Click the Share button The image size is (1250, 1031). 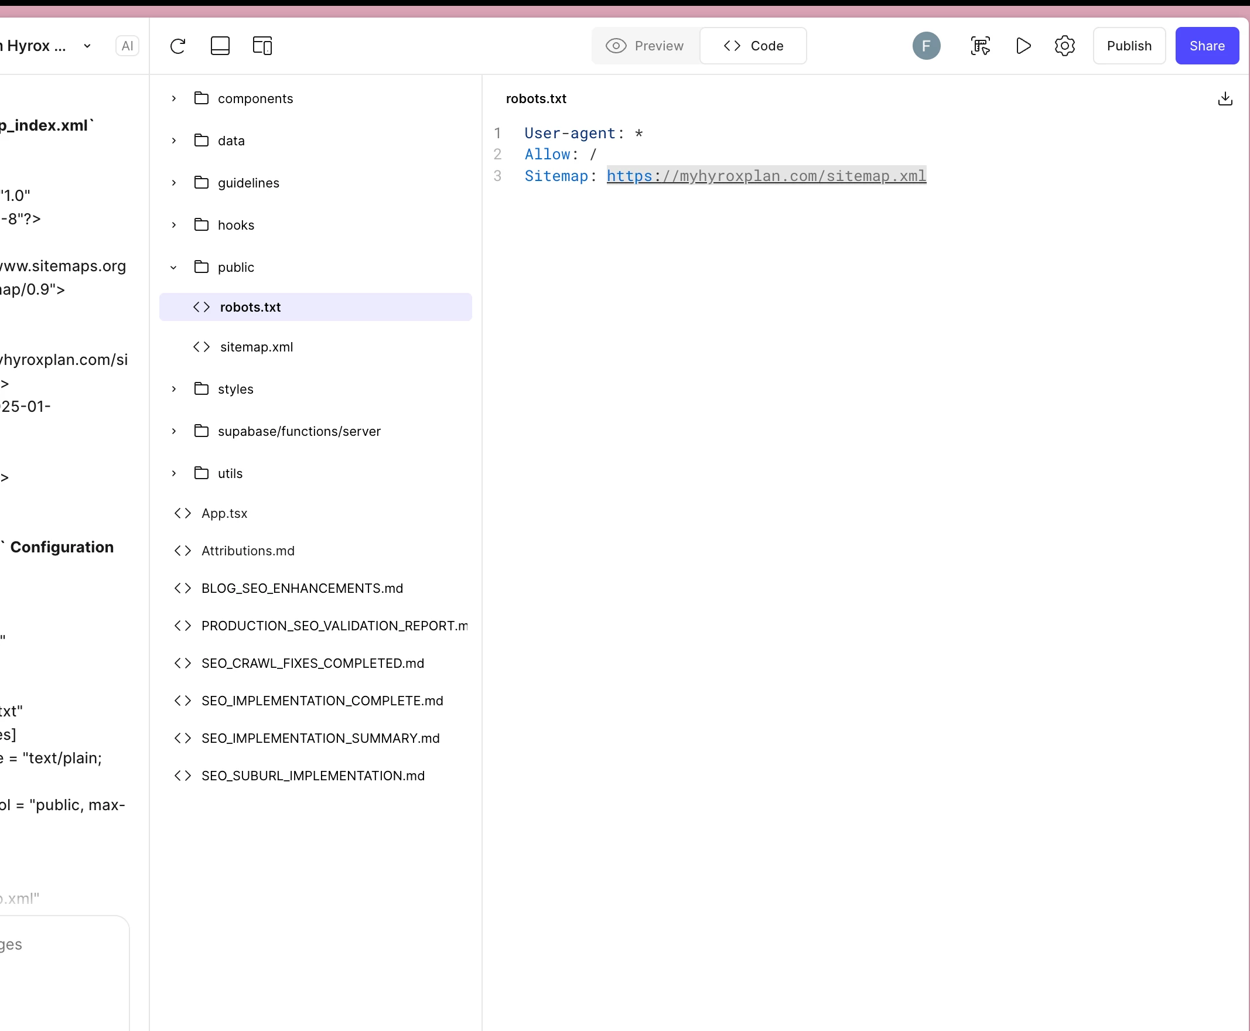coord(1206,46)
